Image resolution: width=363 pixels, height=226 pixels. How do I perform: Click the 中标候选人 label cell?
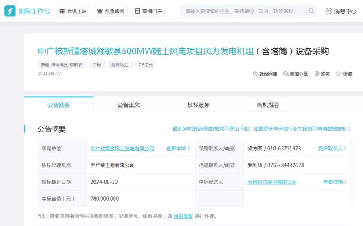click(x=219, y=182)
